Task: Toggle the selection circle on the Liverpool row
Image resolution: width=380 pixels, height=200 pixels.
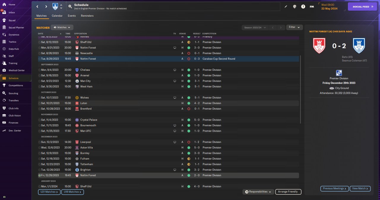Action: [x=39, y=142]
